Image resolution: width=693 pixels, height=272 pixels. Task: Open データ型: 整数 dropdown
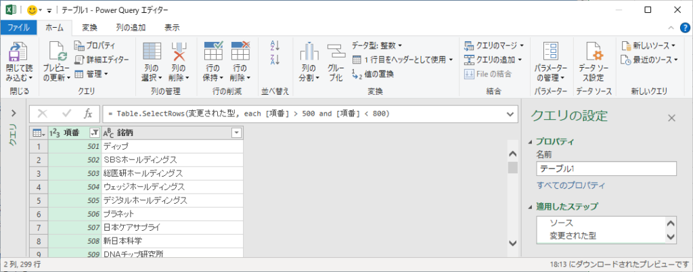377,45
